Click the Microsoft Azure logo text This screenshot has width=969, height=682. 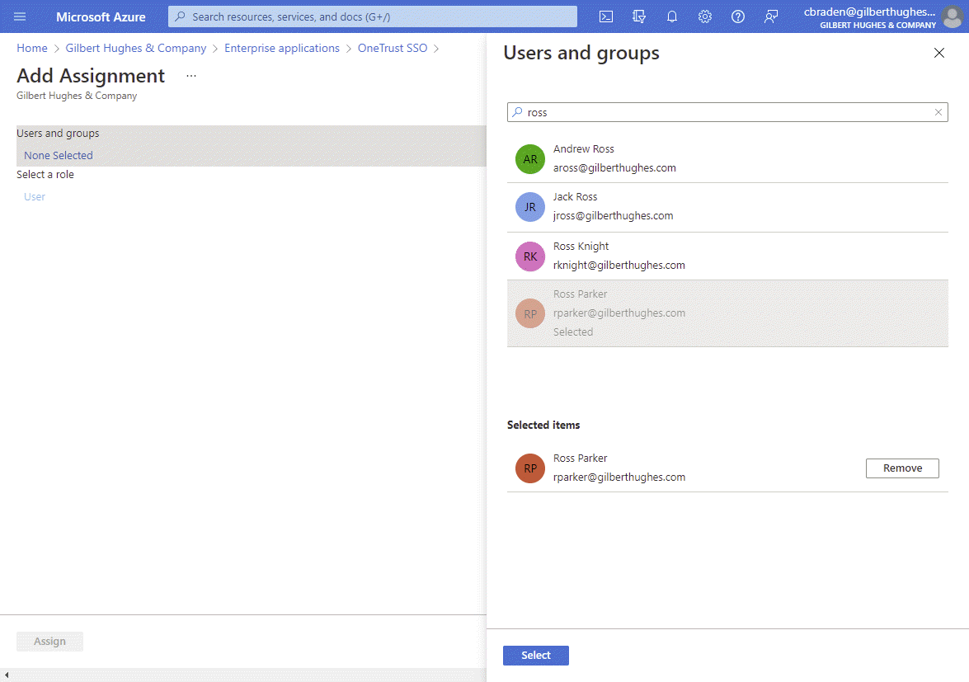(101, 16)
